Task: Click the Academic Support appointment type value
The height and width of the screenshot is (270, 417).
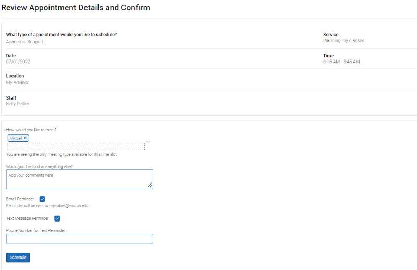Action: tap(24, 42)
